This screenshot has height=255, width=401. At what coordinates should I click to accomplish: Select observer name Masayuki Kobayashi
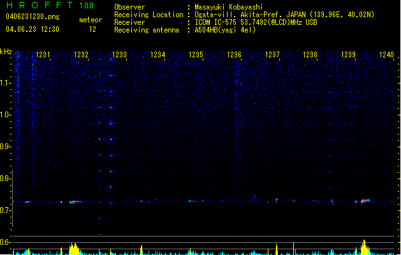[229, 7]
